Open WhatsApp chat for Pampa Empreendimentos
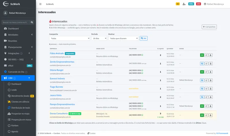 pos(202,106)
